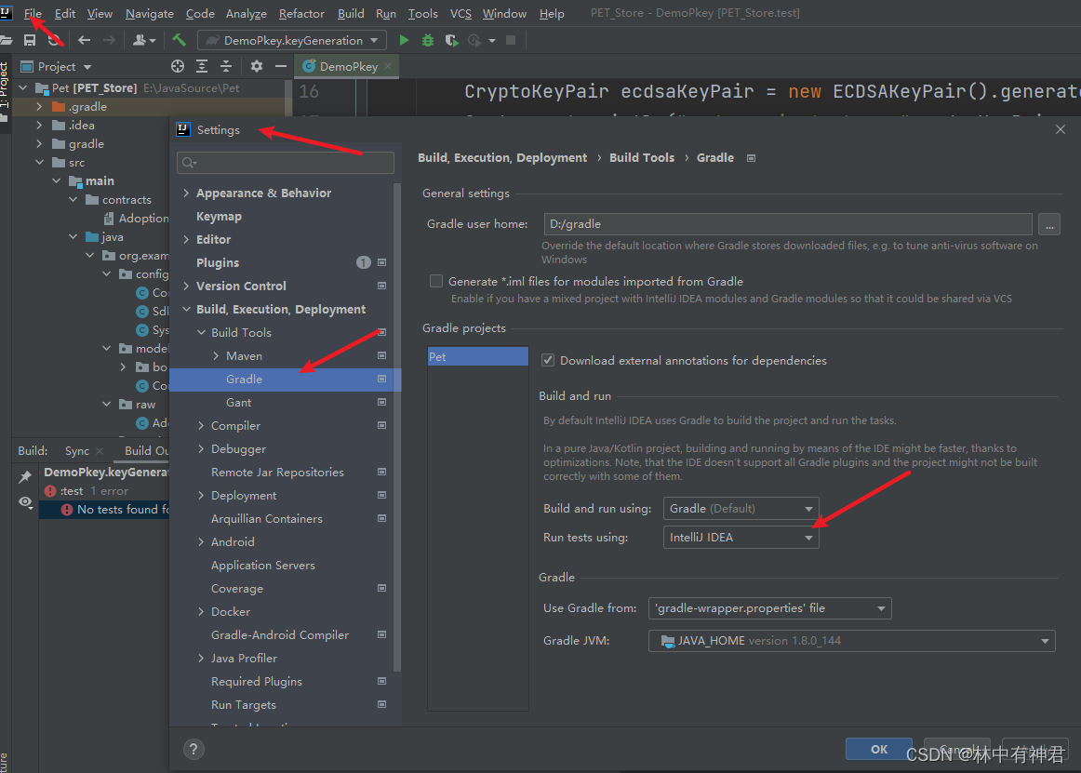The image size is (1081, 773).
Task: Click the Gradle user home path field
Action: pos(787,224)
